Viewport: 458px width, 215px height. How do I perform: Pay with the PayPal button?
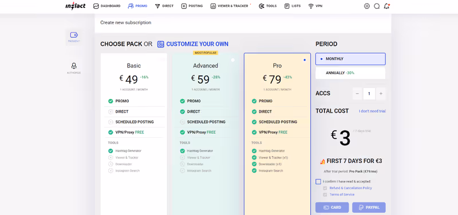pyautogui.click(x=369, y=208)
